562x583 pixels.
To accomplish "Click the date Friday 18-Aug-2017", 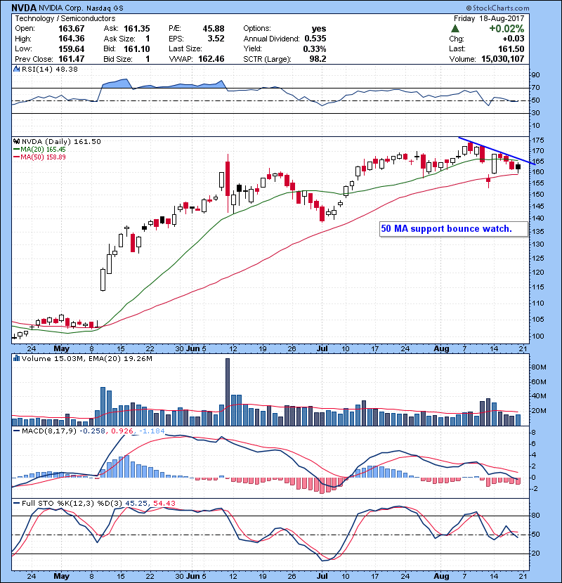I will (489, 18).
